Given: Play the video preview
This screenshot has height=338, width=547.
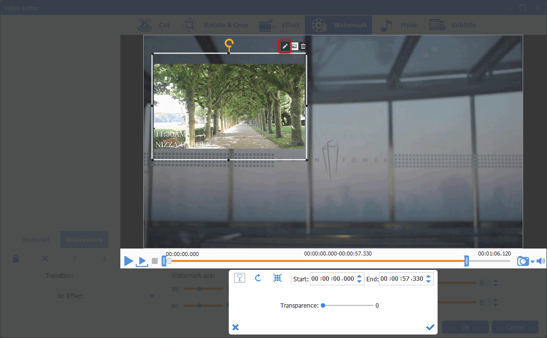Looking at the screenshot, I should [x=128, y=261].
